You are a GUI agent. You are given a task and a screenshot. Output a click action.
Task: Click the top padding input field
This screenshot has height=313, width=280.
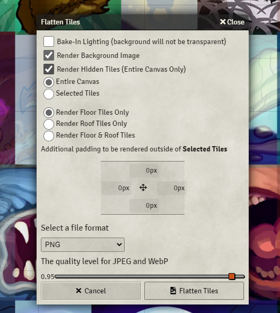144,171
